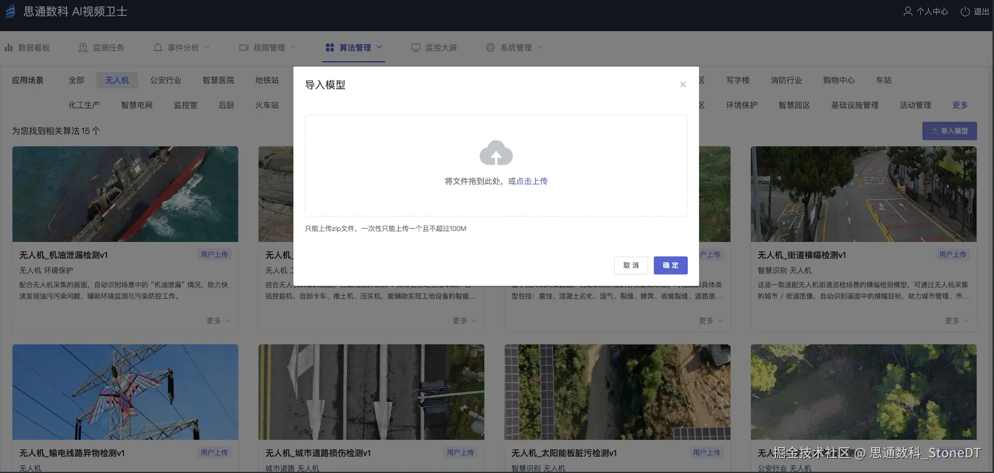Select the 活动管理 scene filter
994x473 pixels.
[x=916, y=105]
